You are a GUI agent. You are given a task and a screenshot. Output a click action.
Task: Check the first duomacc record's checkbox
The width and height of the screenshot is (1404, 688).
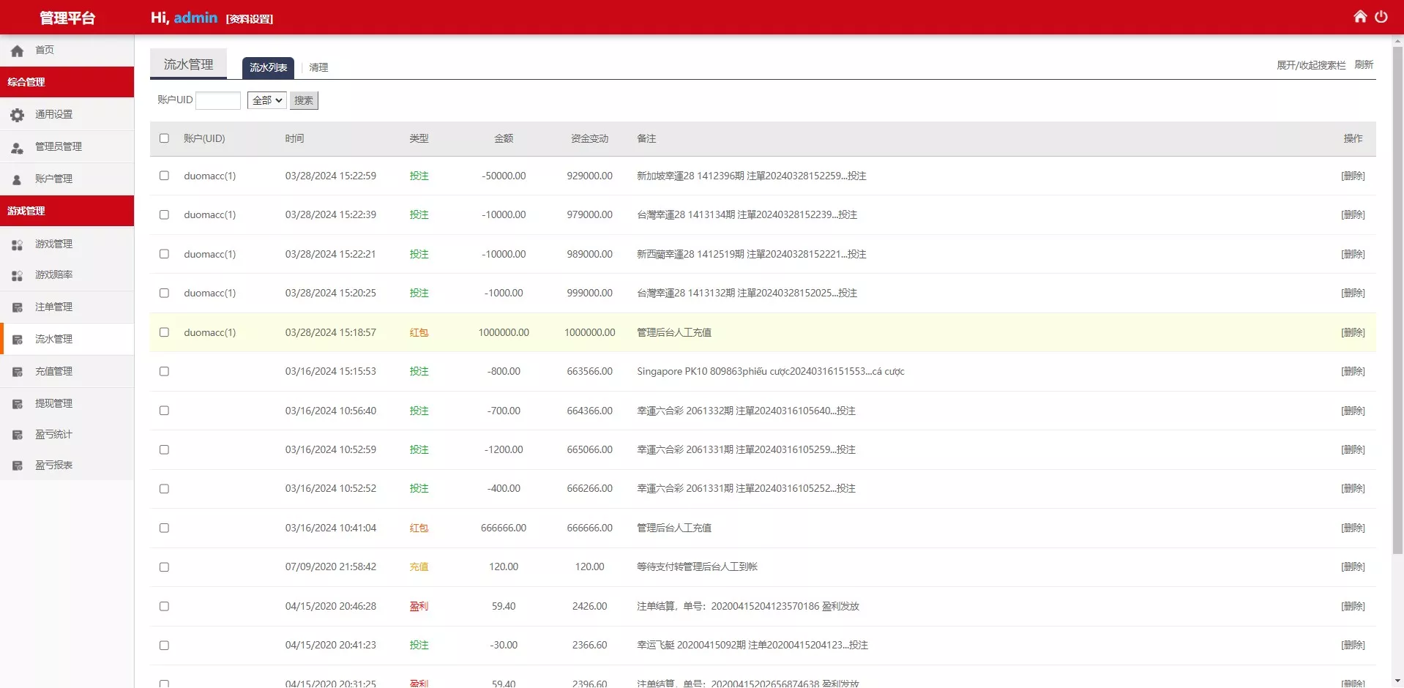click(164, 175)
